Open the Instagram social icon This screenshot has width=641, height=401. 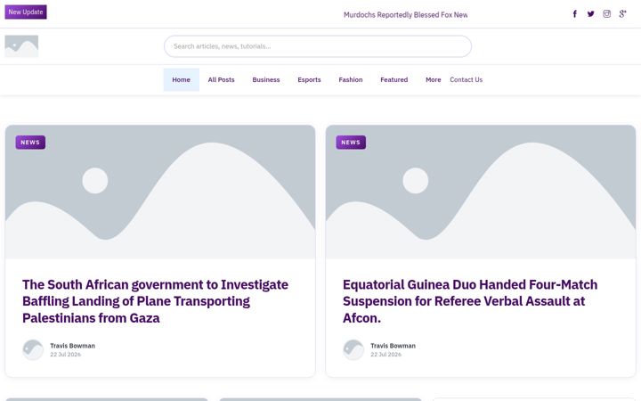point(606,14)
